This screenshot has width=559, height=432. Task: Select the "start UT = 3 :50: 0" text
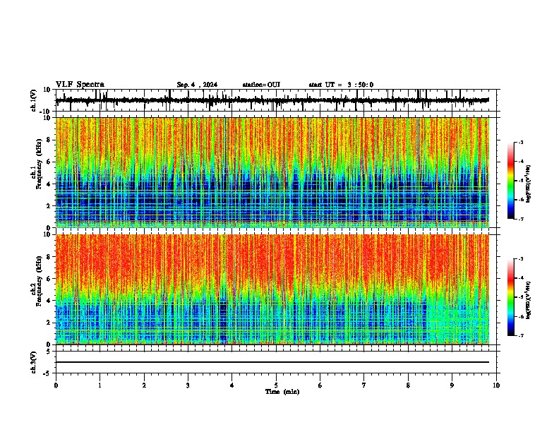click(341, 85)
